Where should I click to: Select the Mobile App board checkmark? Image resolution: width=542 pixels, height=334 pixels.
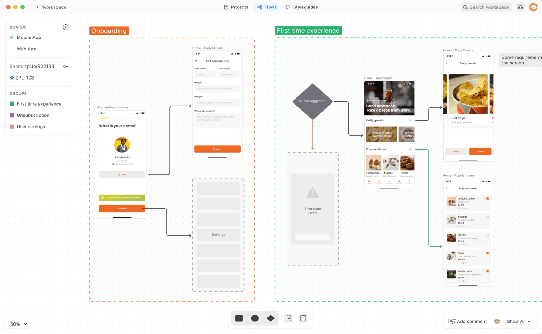click(12, 37)
